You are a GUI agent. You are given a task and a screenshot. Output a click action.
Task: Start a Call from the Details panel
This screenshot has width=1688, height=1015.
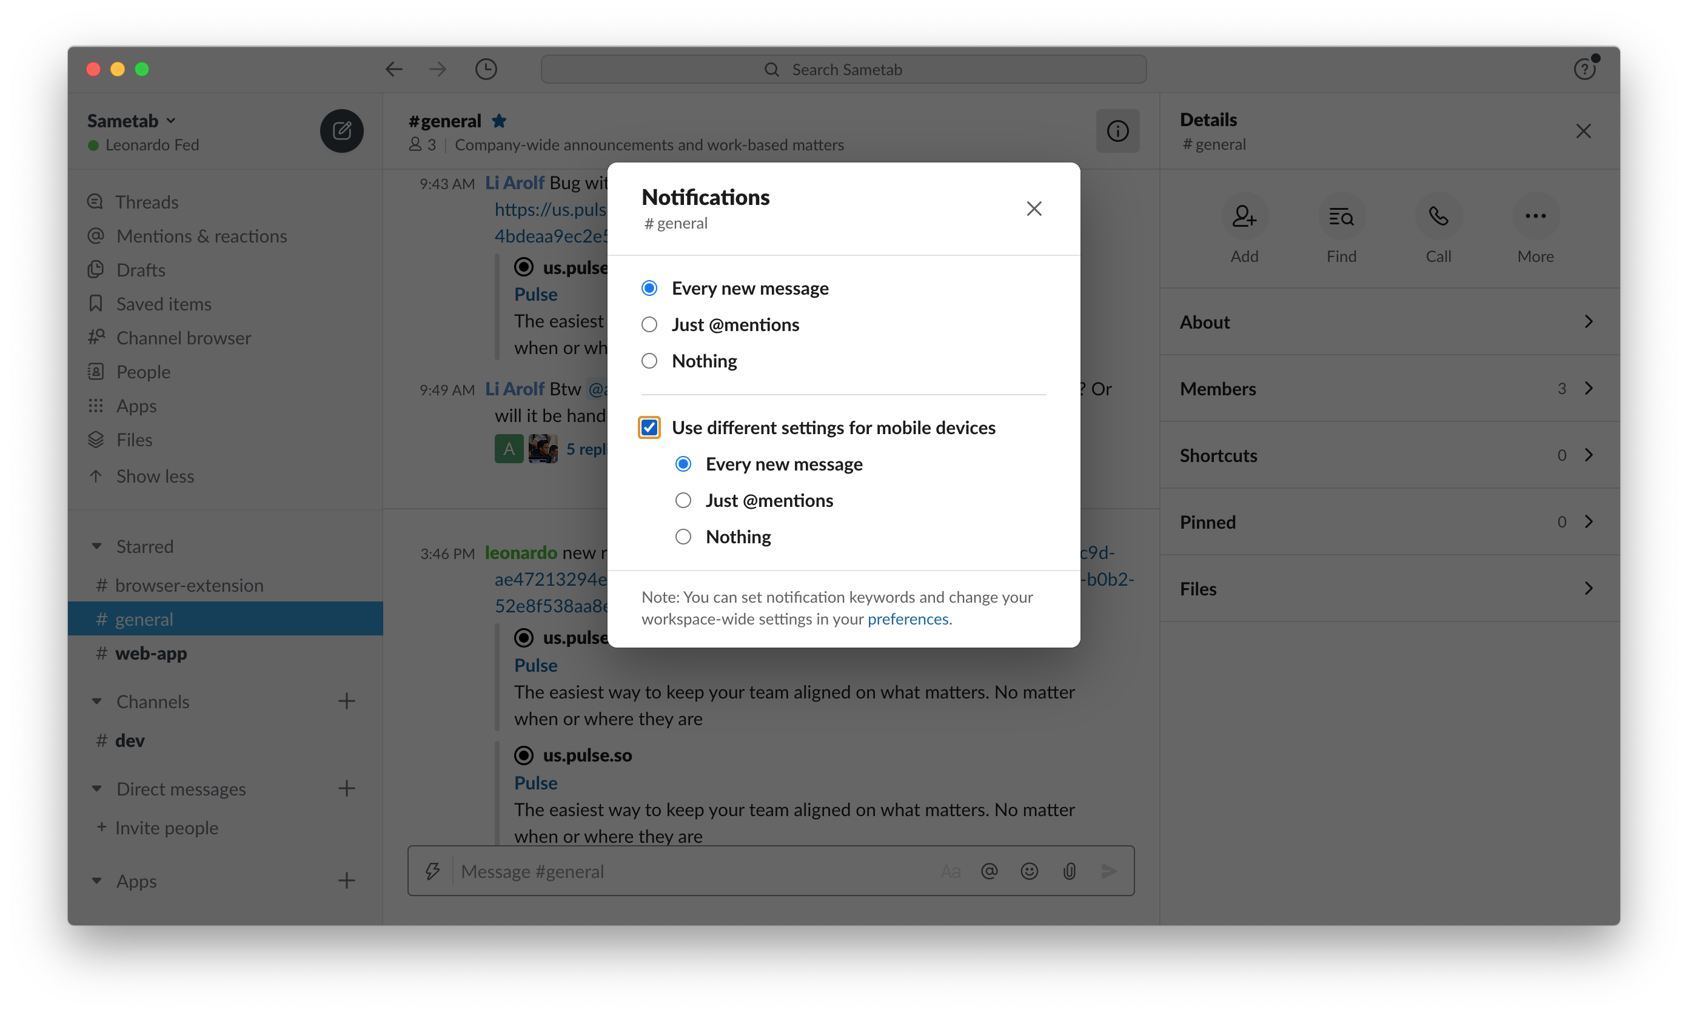coord(1438,217)
